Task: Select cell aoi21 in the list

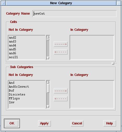Action: point(13,57)
